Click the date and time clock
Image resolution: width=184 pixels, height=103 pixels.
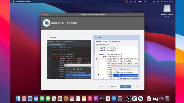165,1
